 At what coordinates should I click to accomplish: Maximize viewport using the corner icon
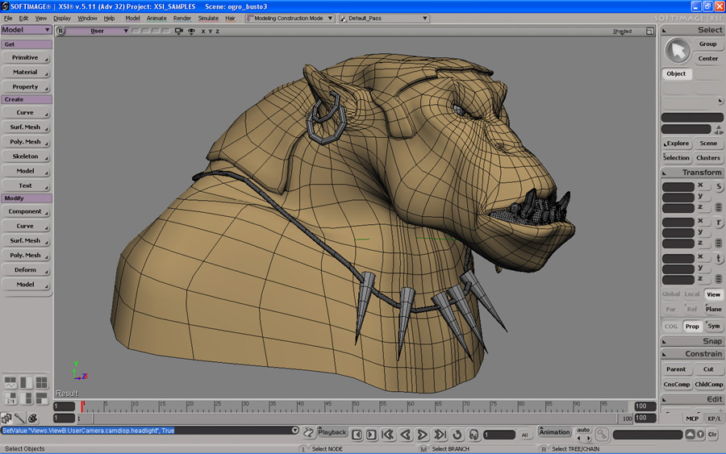(652, 31)
